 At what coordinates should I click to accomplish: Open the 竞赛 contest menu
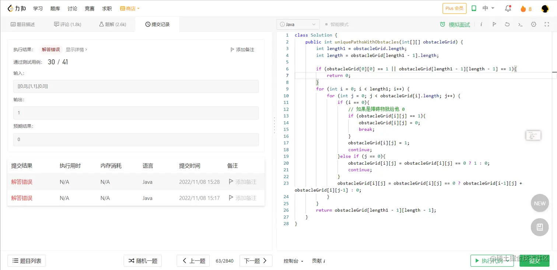90,8
